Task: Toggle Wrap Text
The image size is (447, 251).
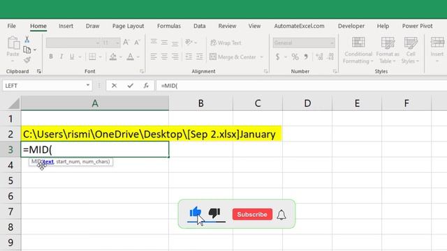Action: 226,43
